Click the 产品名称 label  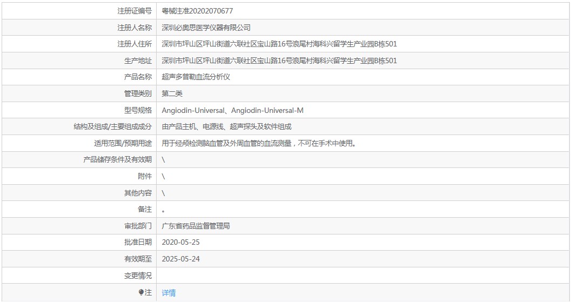(138, 77)
